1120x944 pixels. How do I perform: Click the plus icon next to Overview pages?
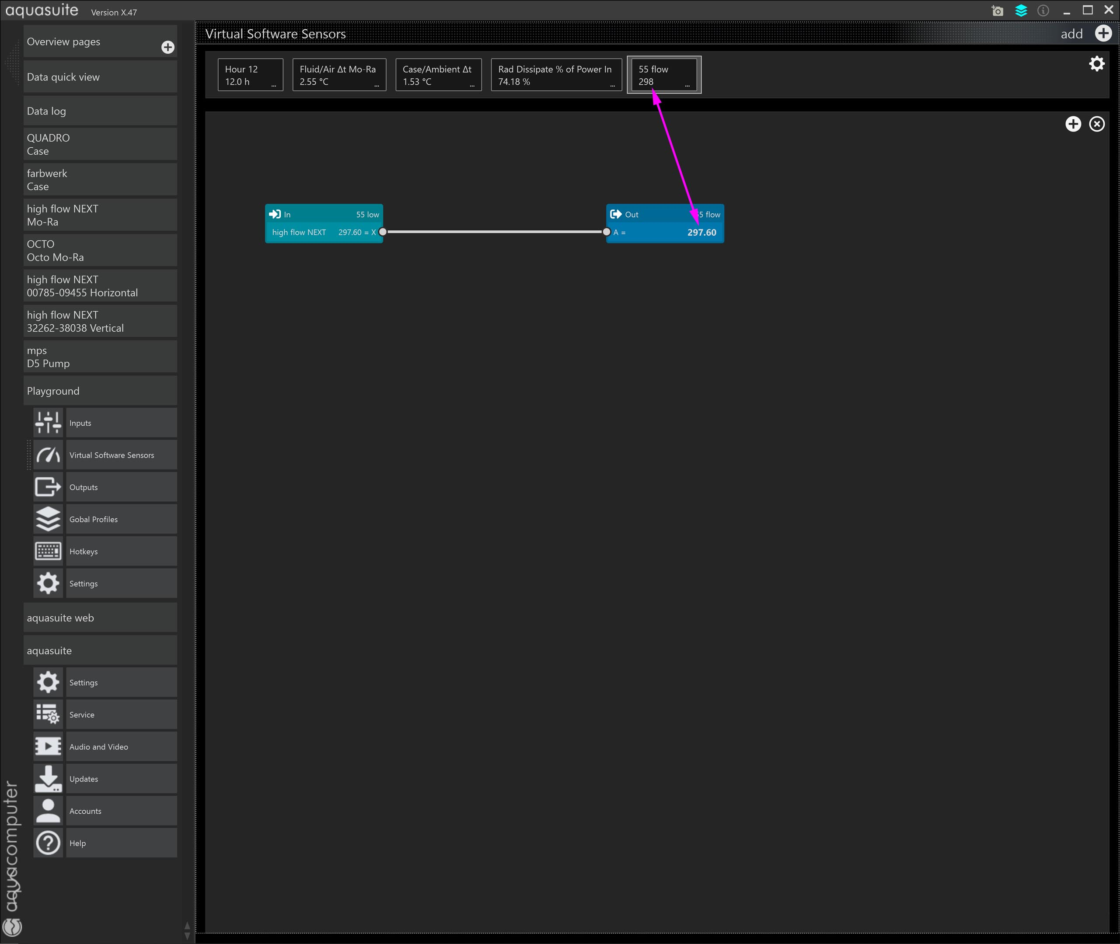point(167,47)
